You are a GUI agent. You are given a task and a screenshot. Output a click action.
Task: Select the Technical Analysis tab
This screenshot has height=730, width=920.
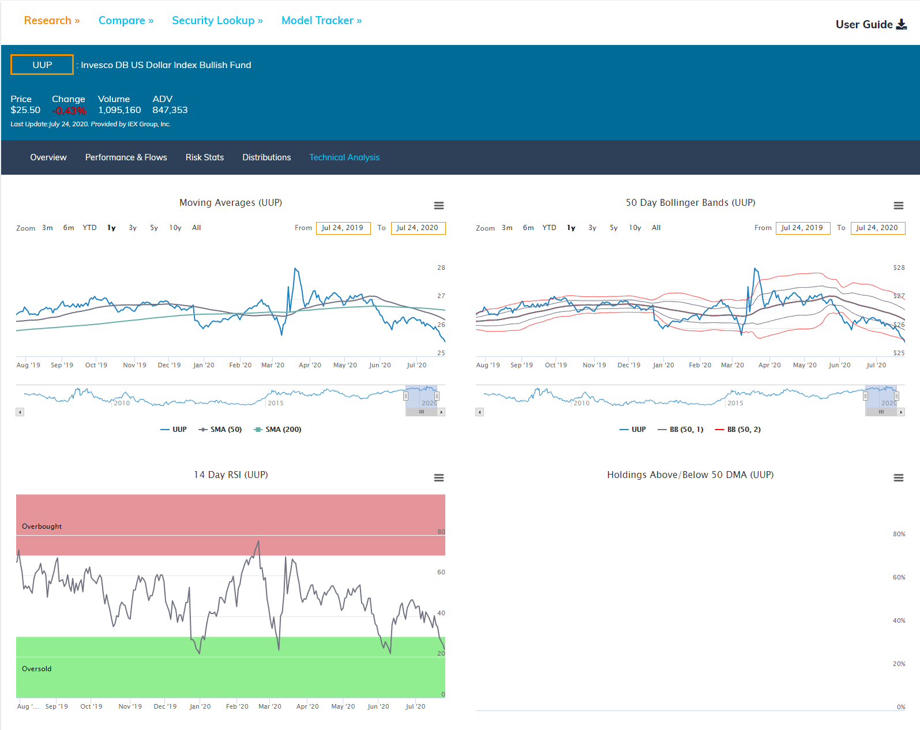pos(344,157)
